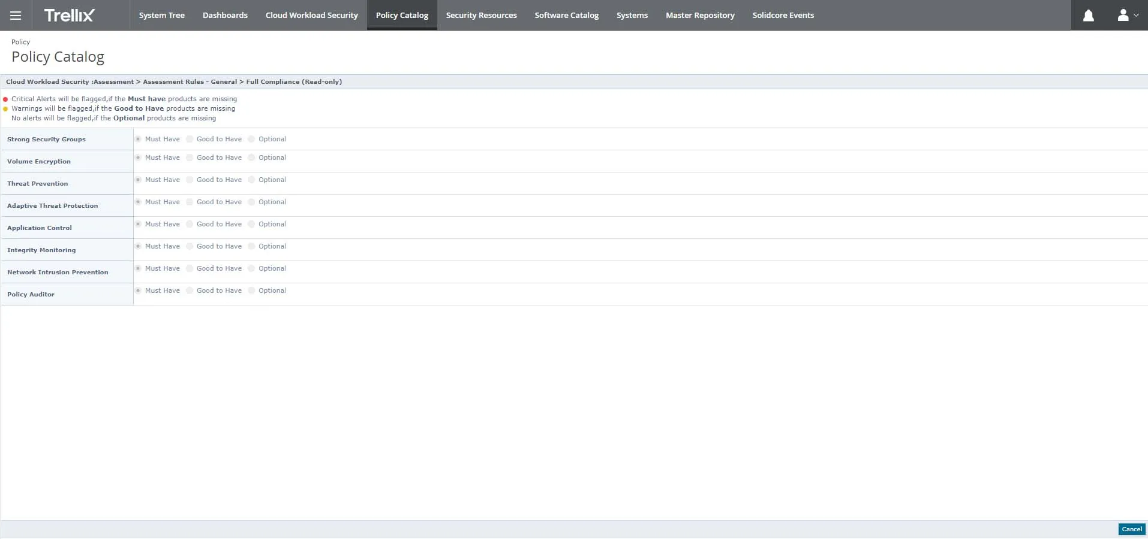Click the Application Control row label

tap(40, 228)
